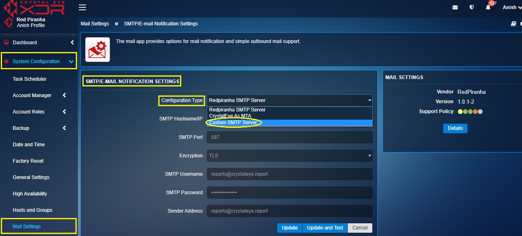The height and width of the screenshot is (236, 522).
Task: Open General Settings page
Action: coord(31,177)
